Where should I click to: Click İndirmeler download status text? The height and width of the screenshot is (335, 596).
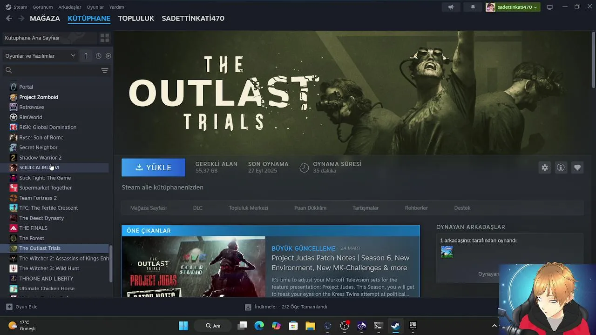point(291,307)
